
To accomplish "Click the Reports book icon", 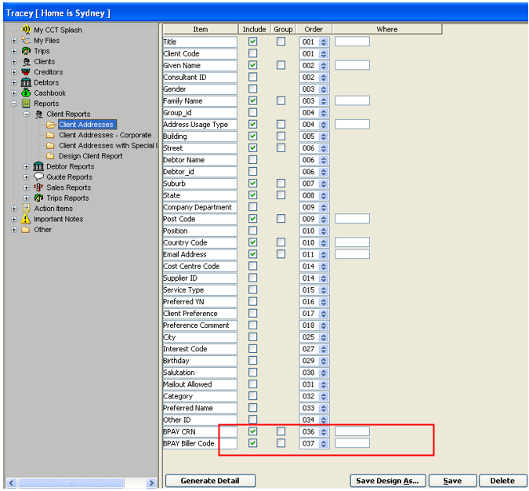I will (x=26, y=104).
